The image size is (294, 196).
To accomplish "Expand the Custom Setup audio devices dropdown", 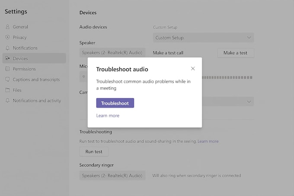I will pyautogui.click(x=204, y=38).
